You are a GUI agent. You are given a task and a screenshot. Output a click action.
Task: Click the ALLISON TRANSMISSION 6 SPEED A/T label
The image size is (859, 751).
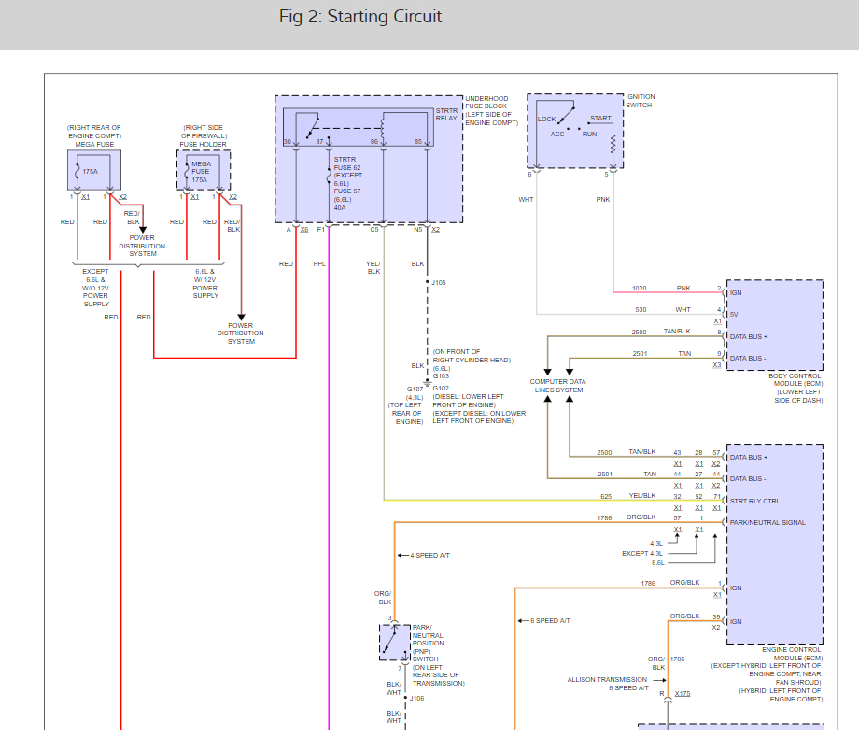point(608,684)
